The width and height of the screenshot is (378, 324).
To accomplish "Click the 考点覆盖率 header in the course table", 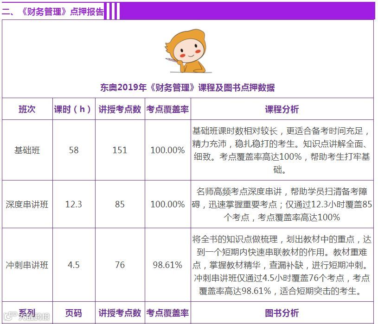I will point(167,109).
